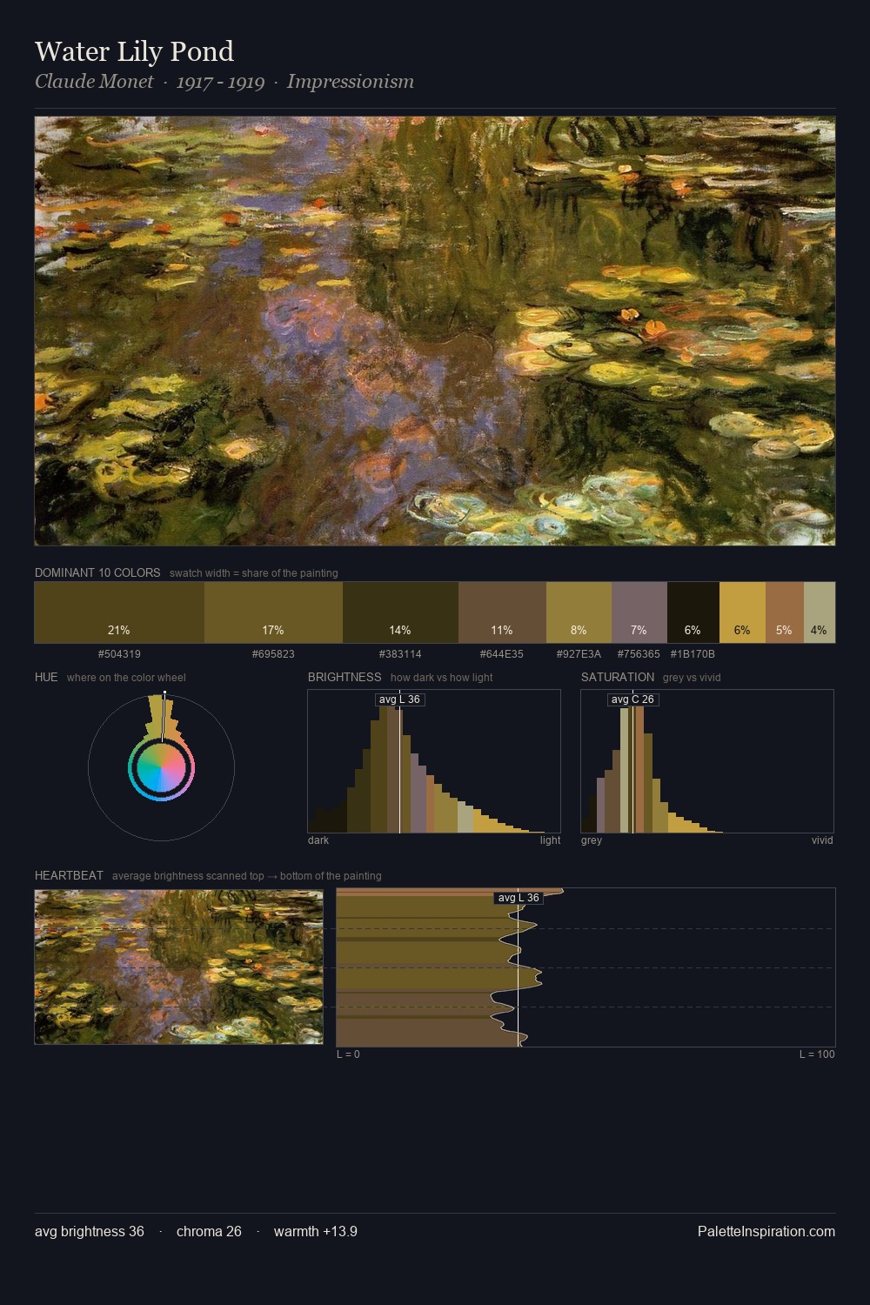Click the 'light' axis label
The image size is (870, 1305).
[551, 840]
